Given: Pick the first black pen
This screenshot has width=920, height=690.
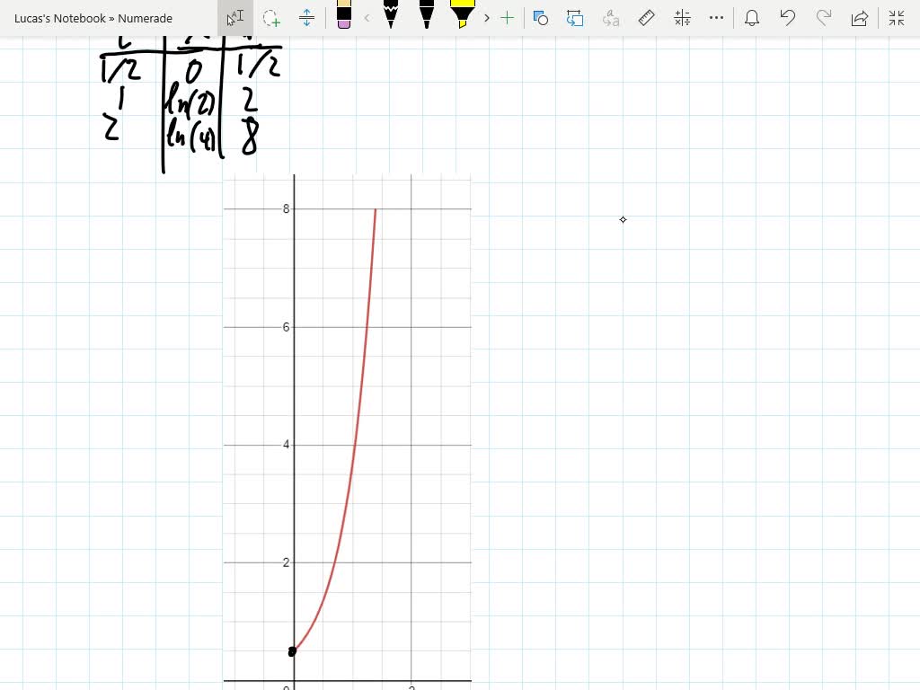Looking at the screenshot, I should click(390, 18).
